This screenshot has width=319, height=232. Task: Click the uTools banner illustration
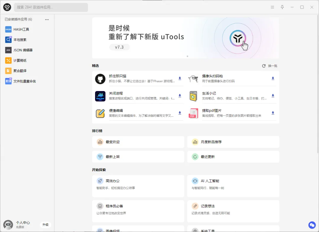pyautogui.click(x=237, y=38)
